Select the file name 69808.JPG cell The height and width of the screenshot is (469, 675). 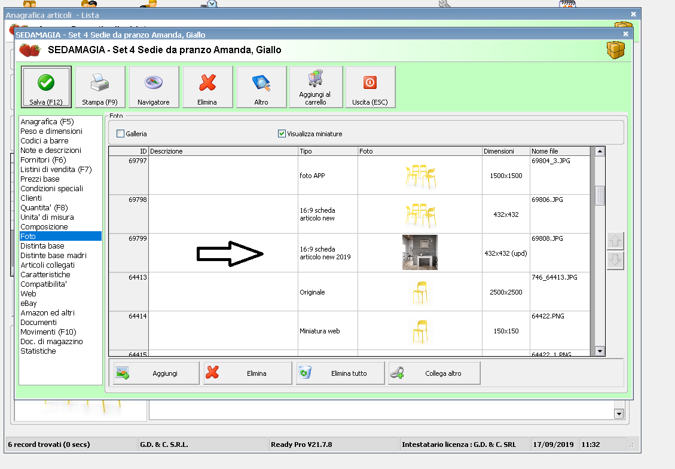[560, 253]
